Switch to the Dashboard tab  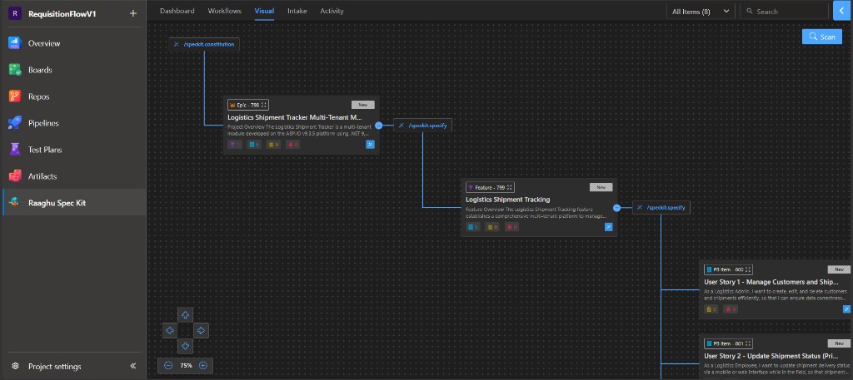pos(177,11)
